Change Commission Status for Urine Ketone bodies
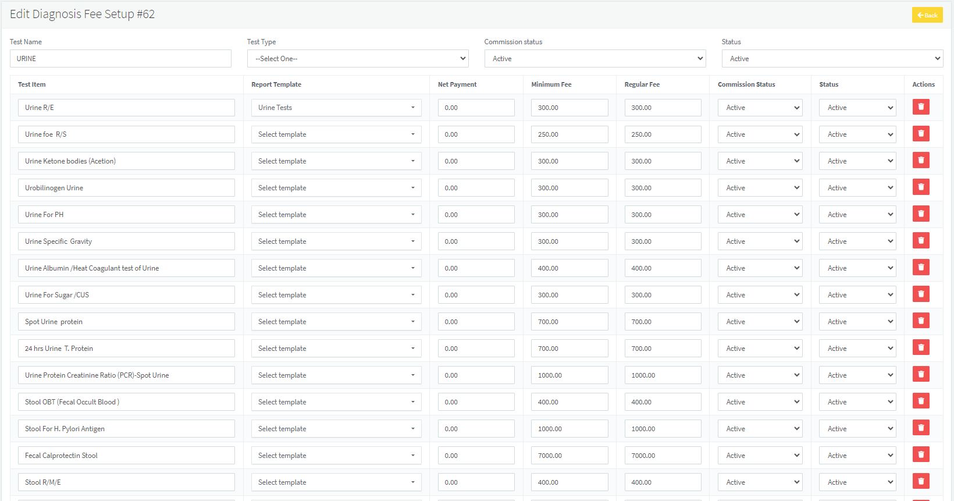This screenshot has width=954, height=501. click(x=760, y=161)
